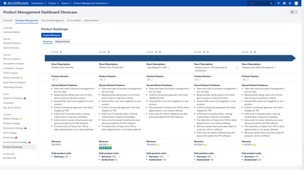
Task: Open the dashboard gear dropdown at right
Action: 294,12
